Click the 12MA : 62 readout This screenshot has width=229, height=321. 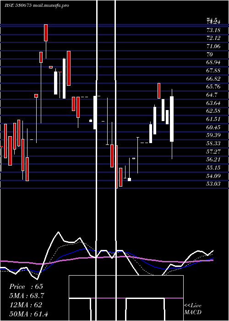pos(26,304)
